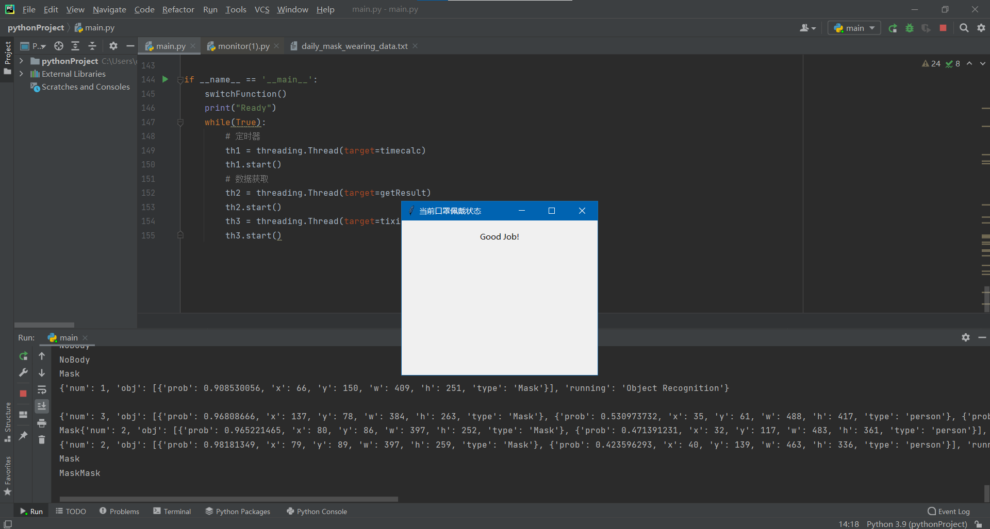Toggle tool window quick access icon

(x=7, y=524)
